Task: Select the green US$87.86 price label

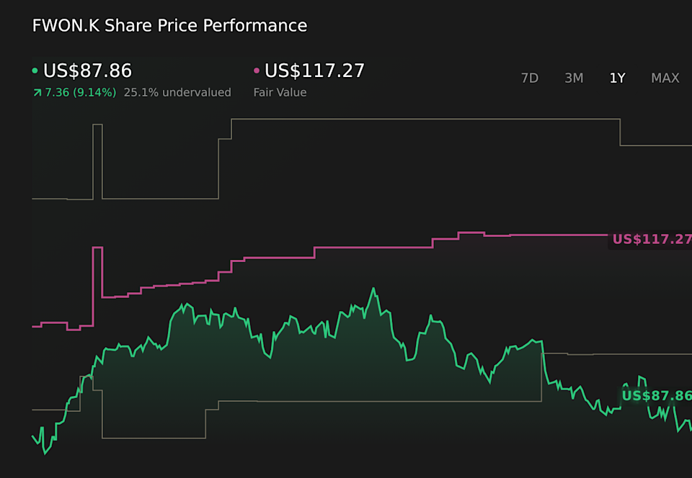Action: pos(656,395)
